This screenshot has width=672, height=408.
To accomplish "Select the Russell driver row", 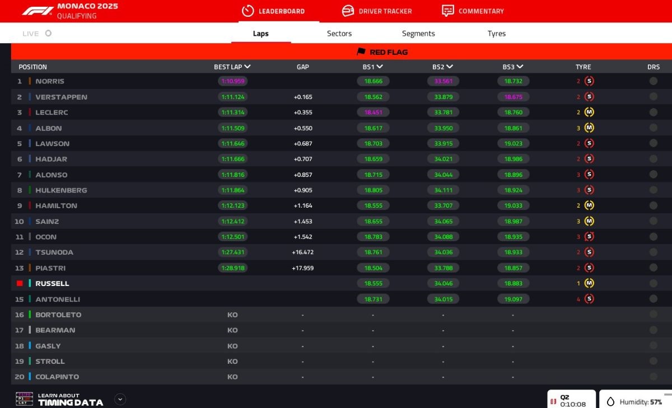I will tap(52, 284).
